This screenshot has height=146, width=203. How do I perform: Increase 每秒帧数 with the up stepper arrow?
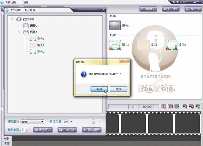point(27,128)
